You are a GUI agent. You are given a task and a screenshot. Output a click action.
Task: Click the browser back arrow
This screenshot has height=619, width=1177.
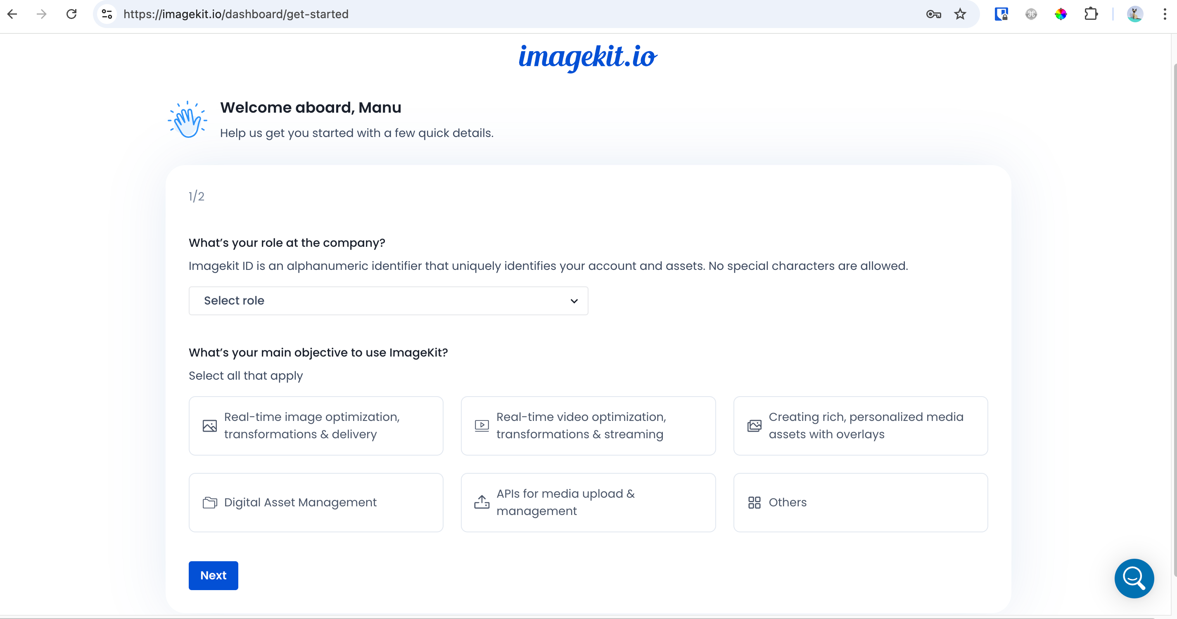[12, 14]
